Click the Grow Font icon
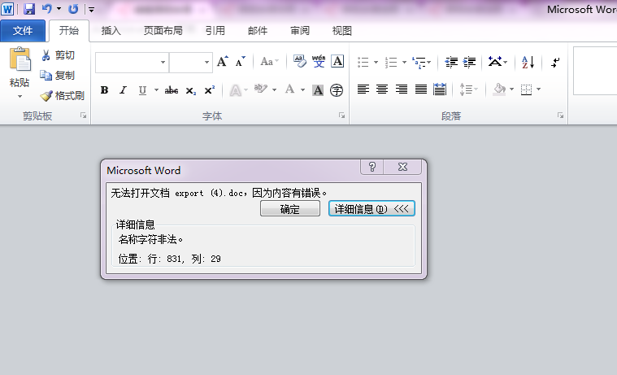617x375 pixels. (x=222, y=62)
